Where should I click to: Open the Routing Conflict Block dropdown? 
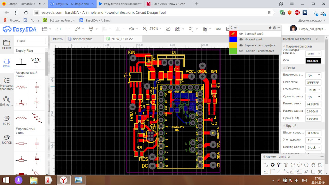point(313,147)
